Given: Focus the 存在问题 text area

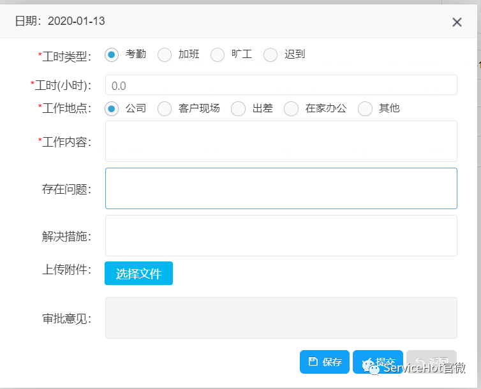Looking at the screenshot, I should click(281, 188).
